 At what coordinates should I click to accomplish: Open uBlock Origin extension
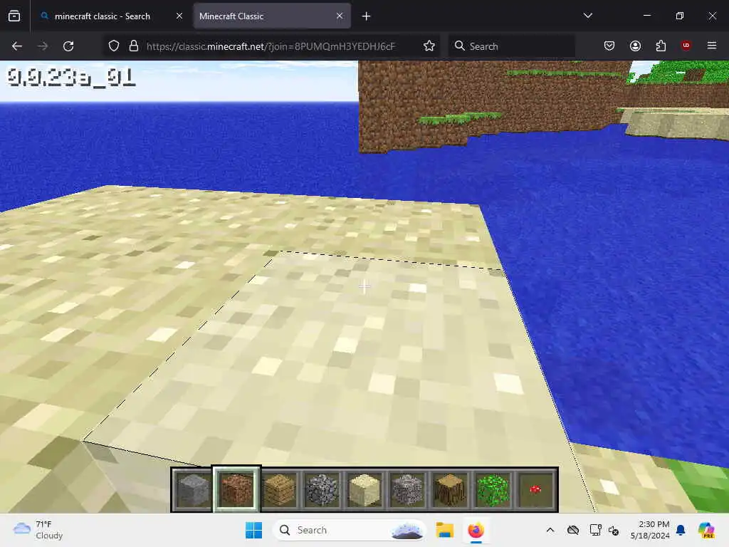tap(686, 46)
